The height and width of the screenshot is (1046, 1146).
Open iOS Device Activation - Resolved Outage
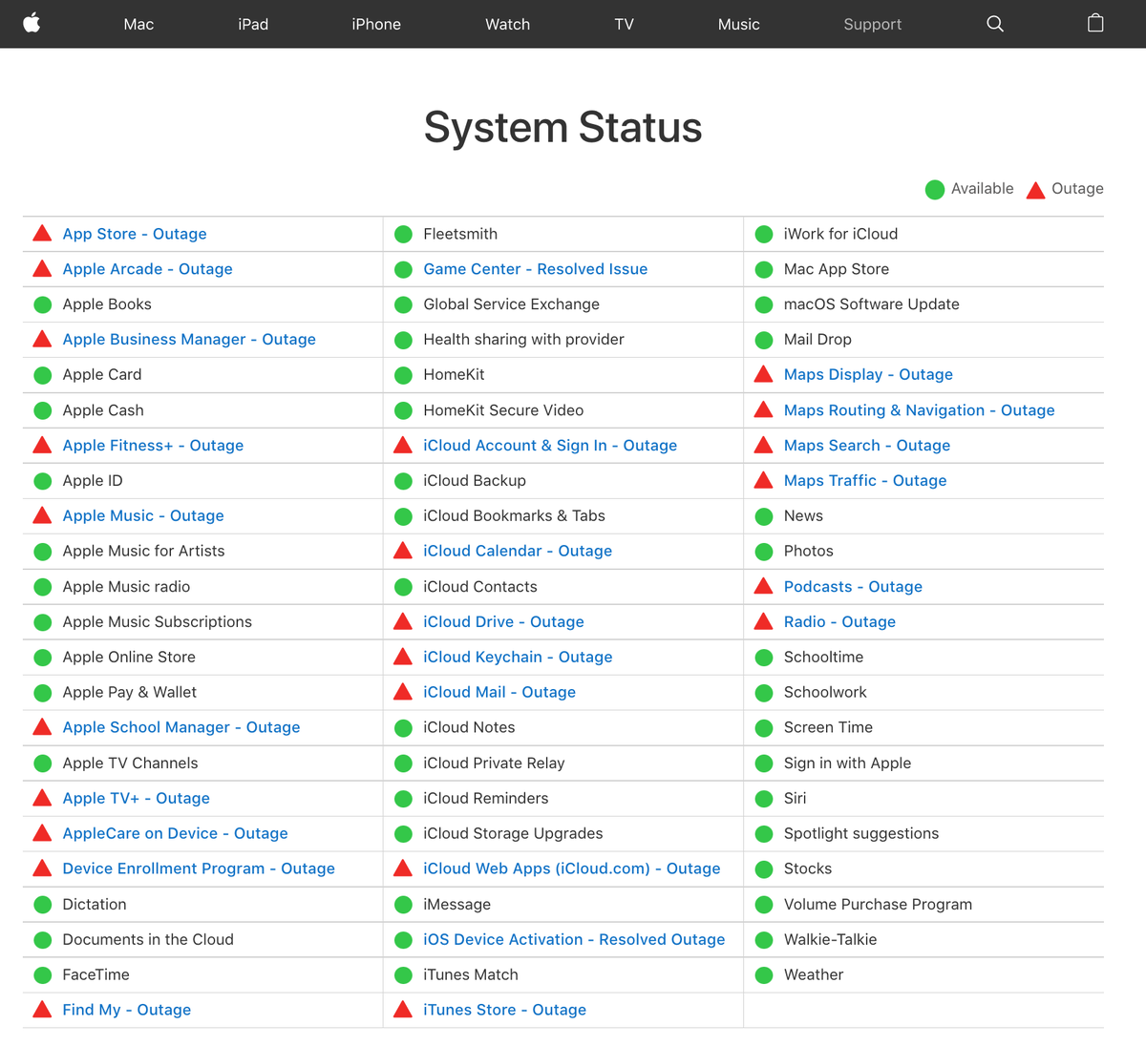(x=574, y=940)
